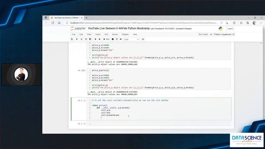Click the read aloud icon in address bar

(222, 23)
